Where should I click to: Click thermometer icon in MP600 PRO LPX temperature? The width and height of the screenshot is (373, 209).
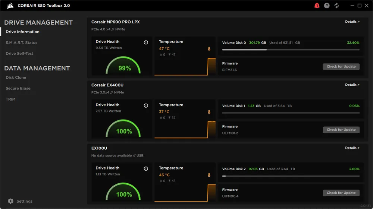tap(209, 49)
